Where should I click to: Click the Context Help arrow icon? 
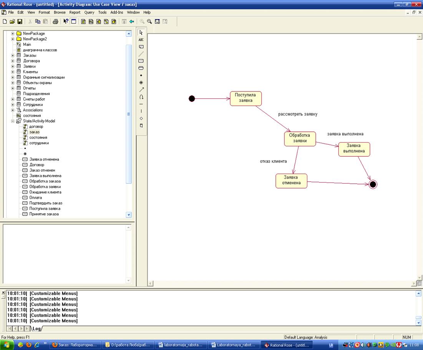66,22
